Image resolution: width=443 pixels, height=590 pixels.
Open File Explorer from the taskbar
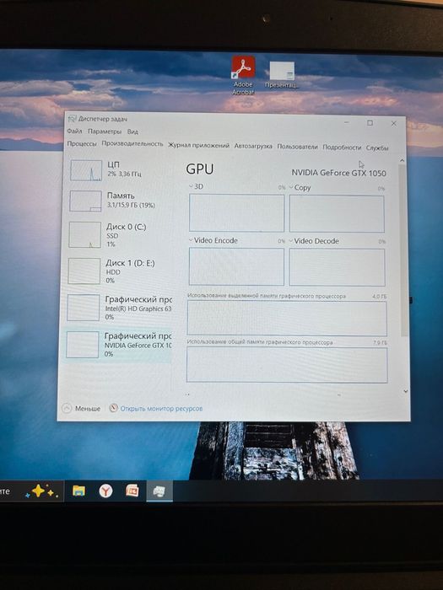[78, 491]
